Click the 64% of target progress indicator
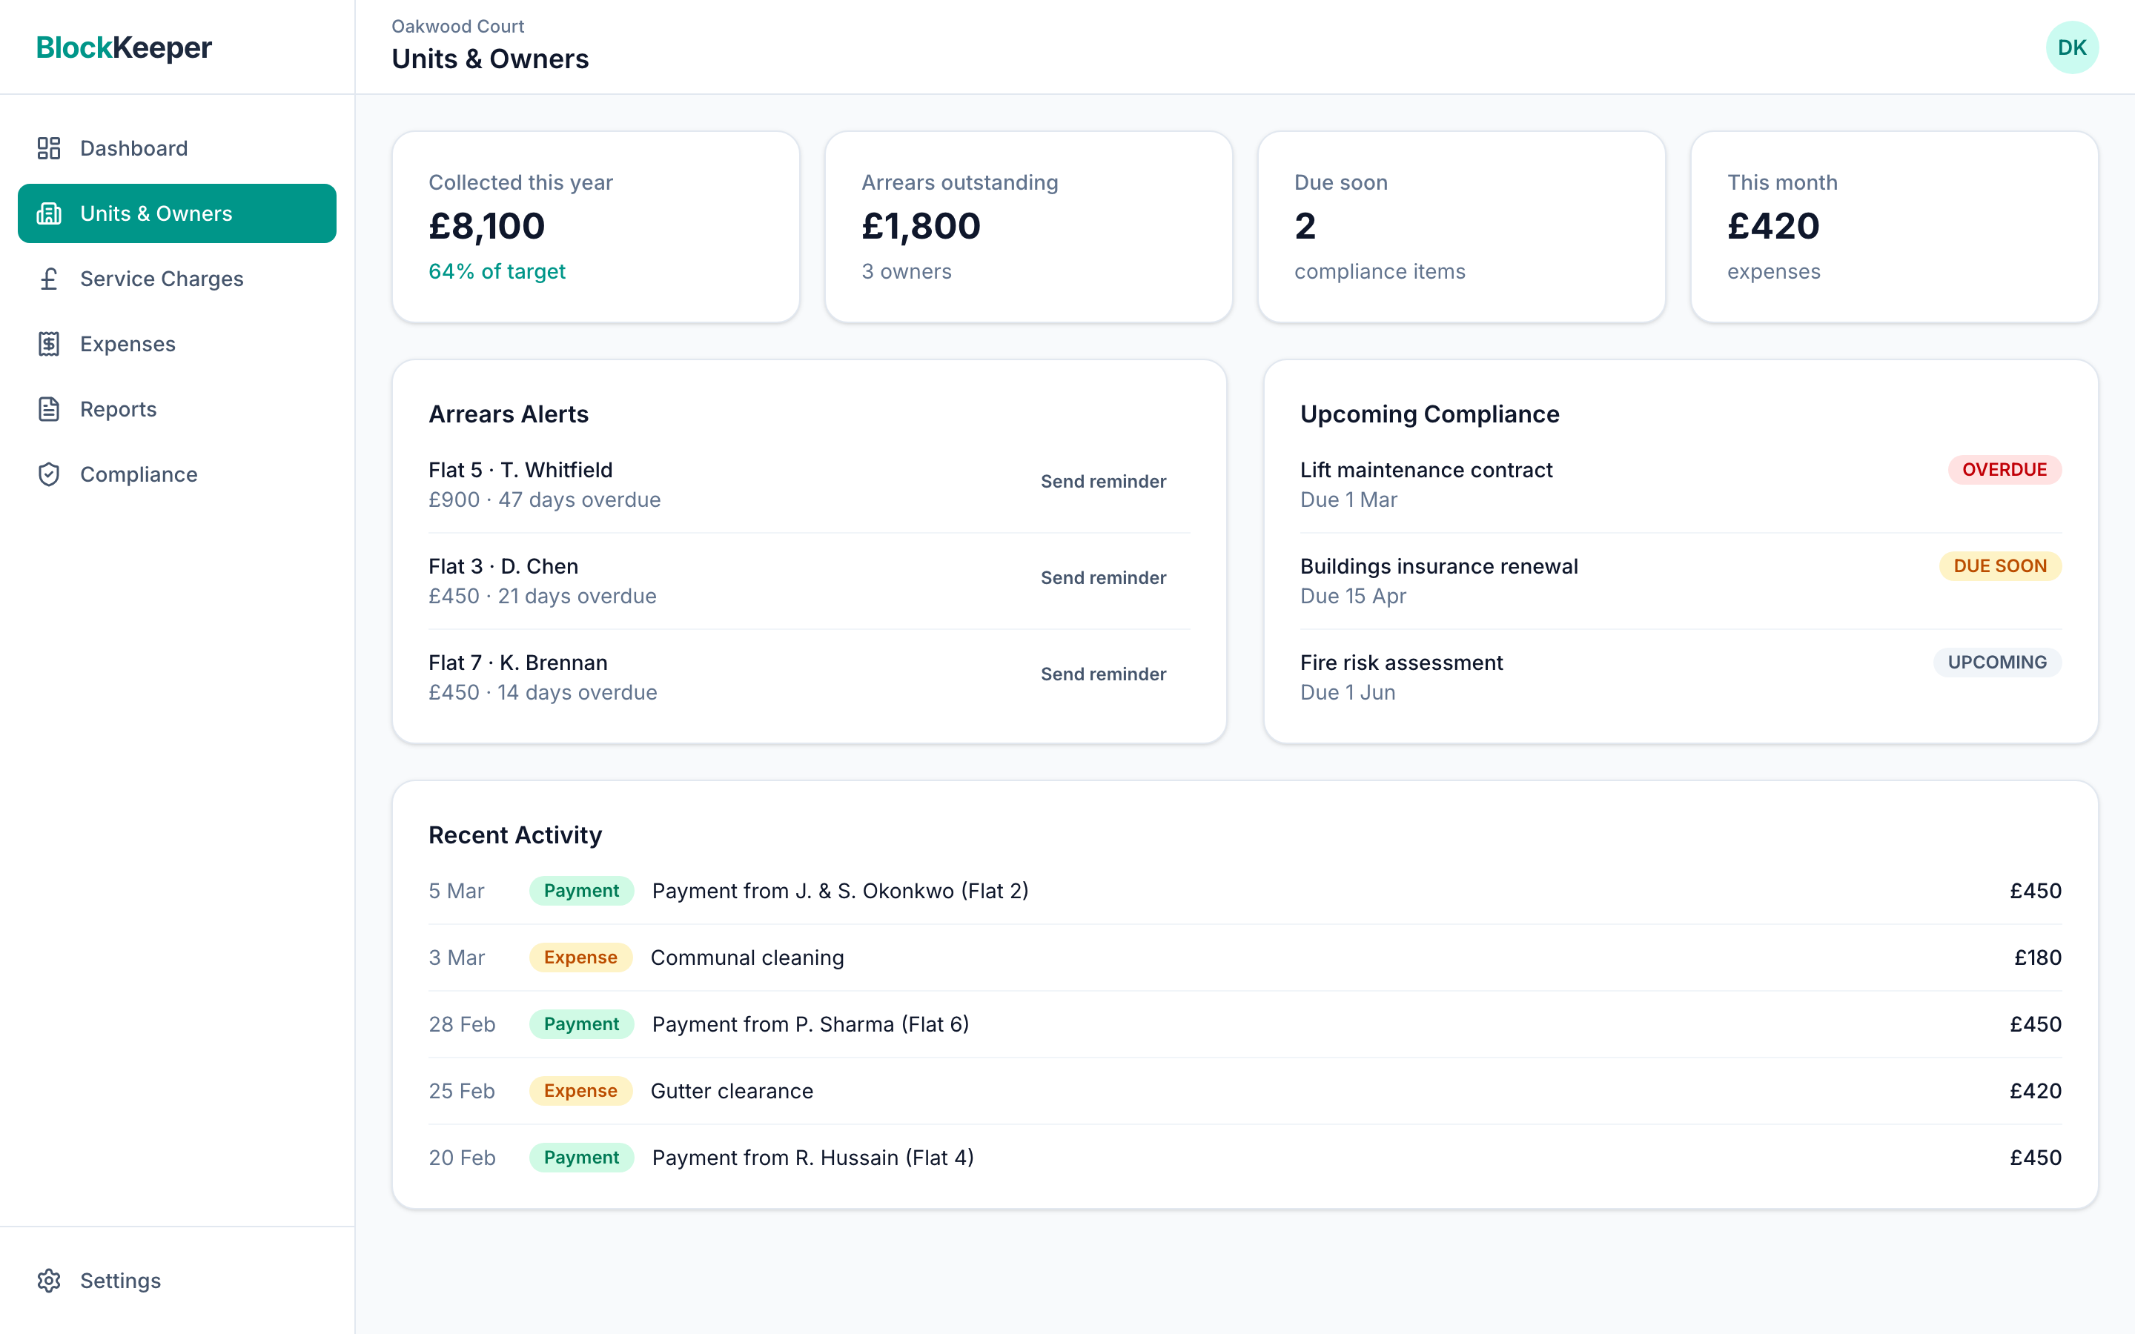The width and height of the screenshot is (2135, 1334). [x=497, y=272]
